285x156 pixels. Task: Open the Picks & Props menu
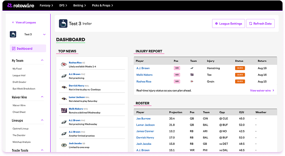pyautogui.click(x=102, y=6)
